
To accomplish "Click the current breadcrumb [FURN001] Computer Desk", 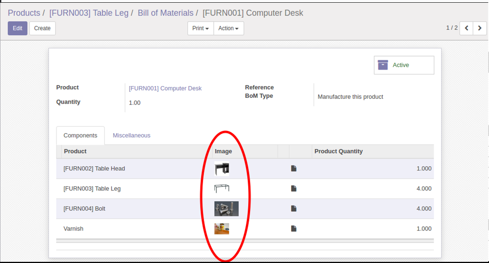I will pyautogui.click(x=253, y=13).
